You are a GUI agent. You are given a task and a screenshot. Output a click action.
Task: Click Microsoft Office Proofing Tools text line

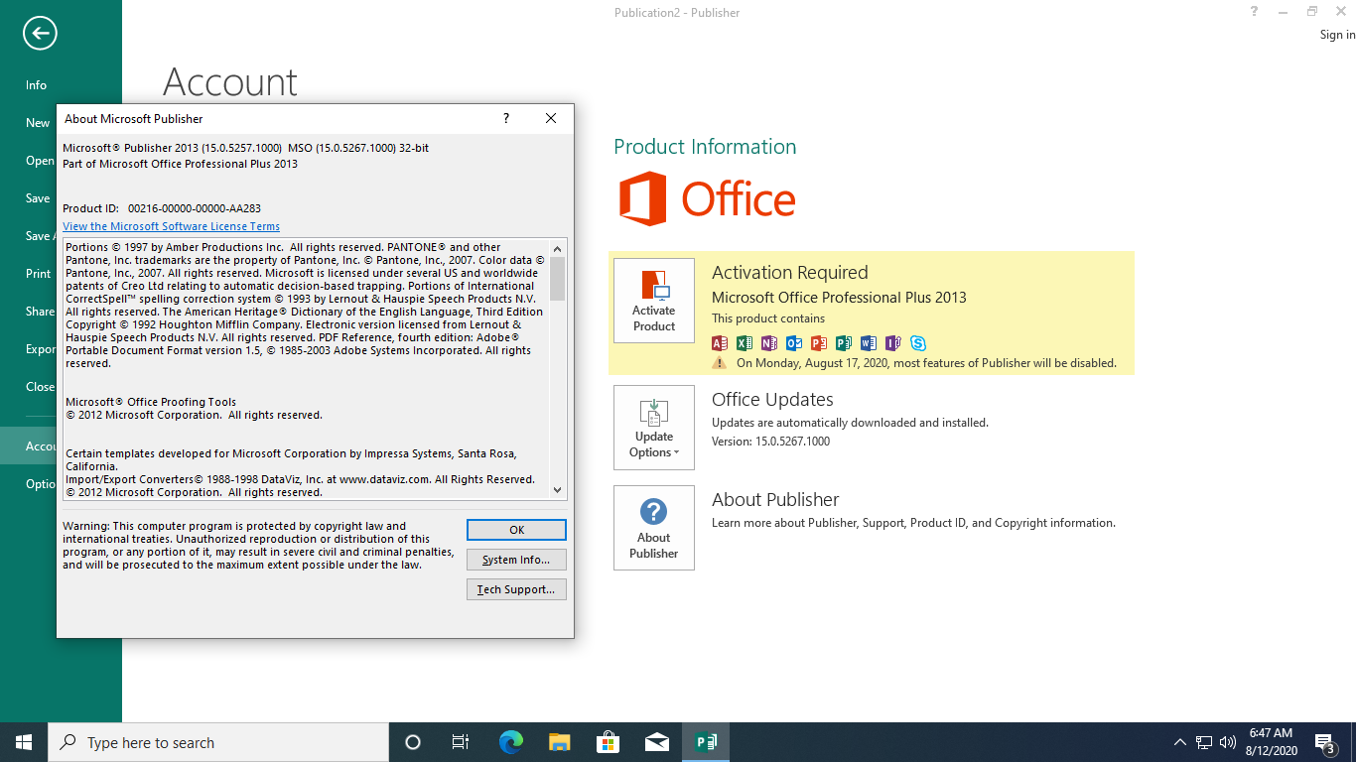pyautogui.click(x=151, y=402)
